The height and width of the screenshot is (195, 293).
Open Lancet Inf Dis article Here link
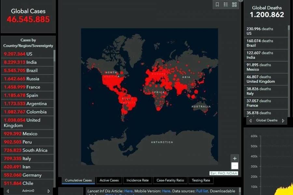coord(128,191)
